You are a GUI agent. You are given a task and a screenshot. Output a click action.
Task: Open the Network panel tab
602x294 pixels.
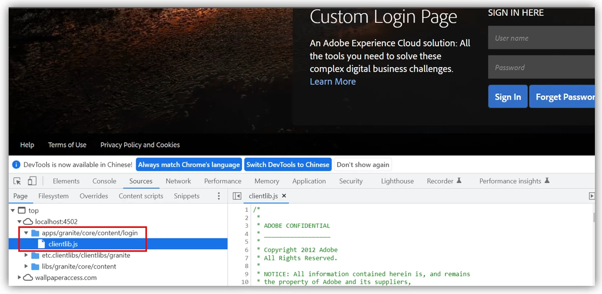[x=178, y=181]
